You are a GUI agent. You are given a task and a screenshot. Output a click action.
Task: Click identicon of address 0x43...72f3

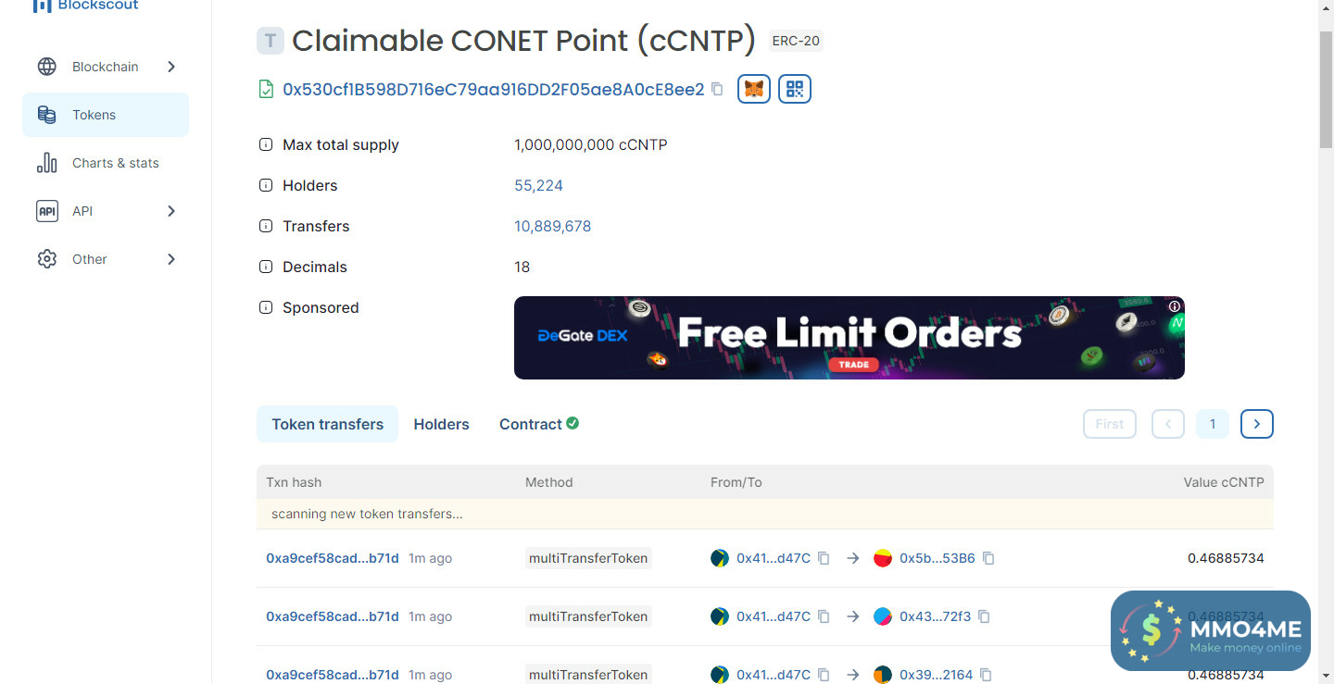tap(883, 616)
